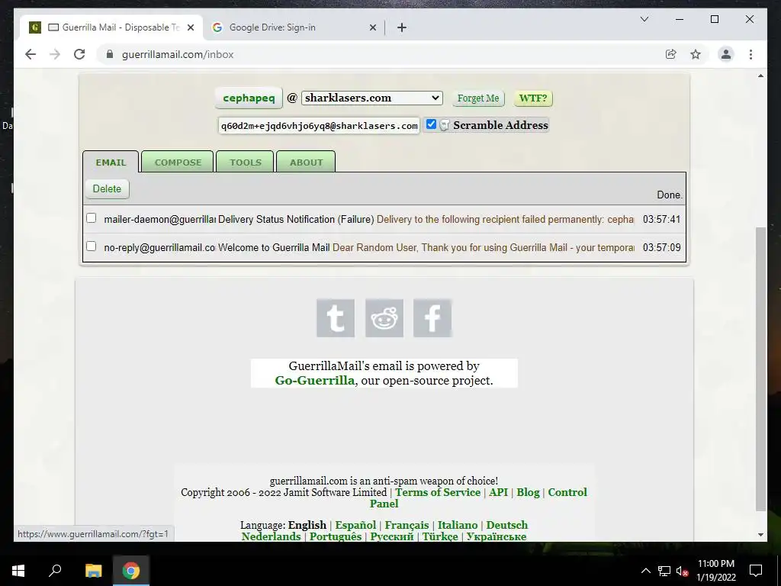Open the ABOUT tab
781x586 pixels.
point(306,162)
